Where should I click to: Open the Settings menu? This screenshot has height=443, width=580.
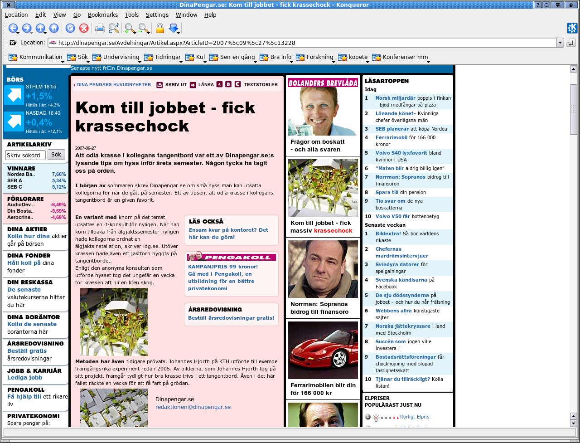pyautogui.click(x=157, y=15)
